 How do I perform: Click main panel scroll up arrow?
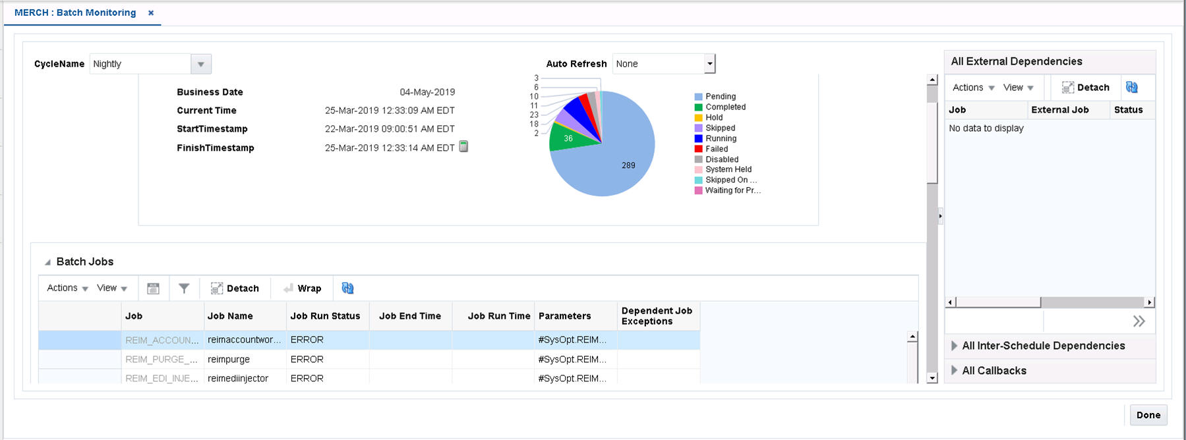pos(932,80)
